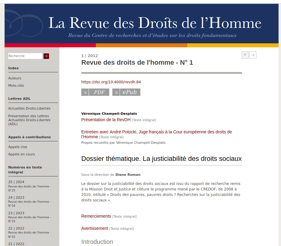Click the Introduction heading

click(x=97, y=242)
